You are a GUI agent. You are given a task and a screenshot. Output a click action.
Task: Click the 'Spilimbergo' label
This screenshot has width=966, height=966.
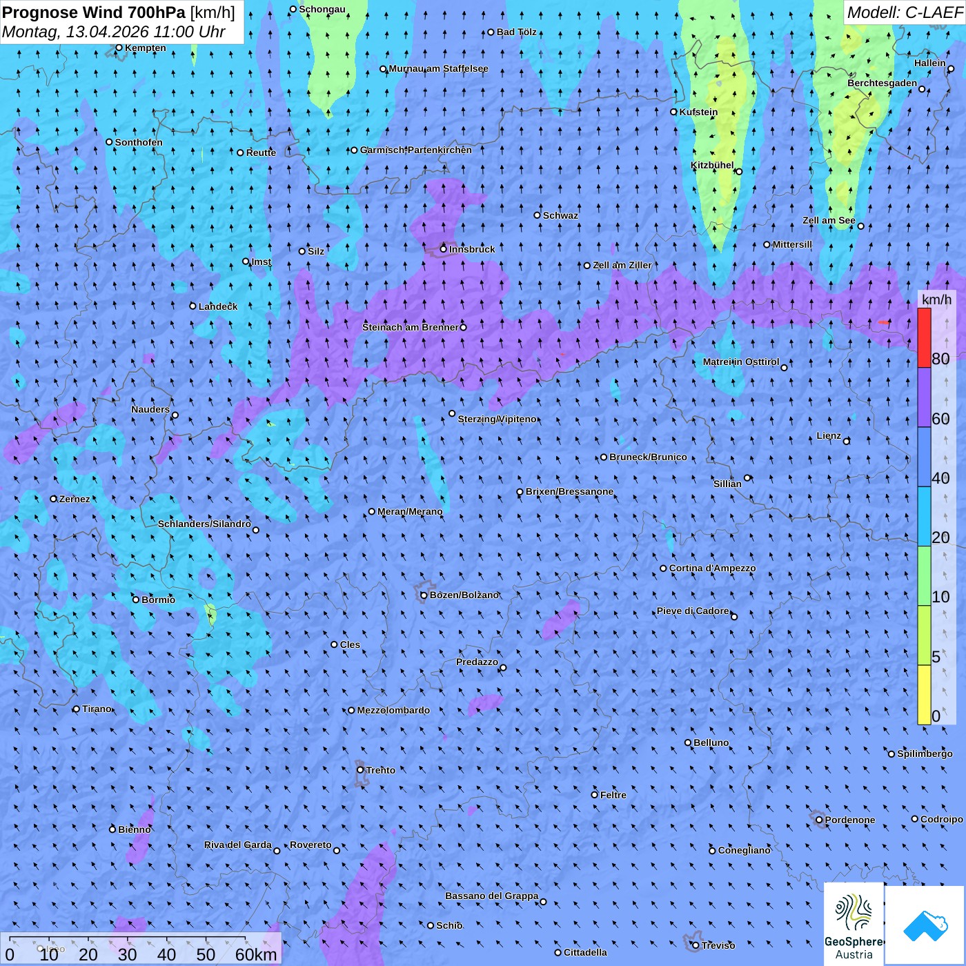point(925,753)
